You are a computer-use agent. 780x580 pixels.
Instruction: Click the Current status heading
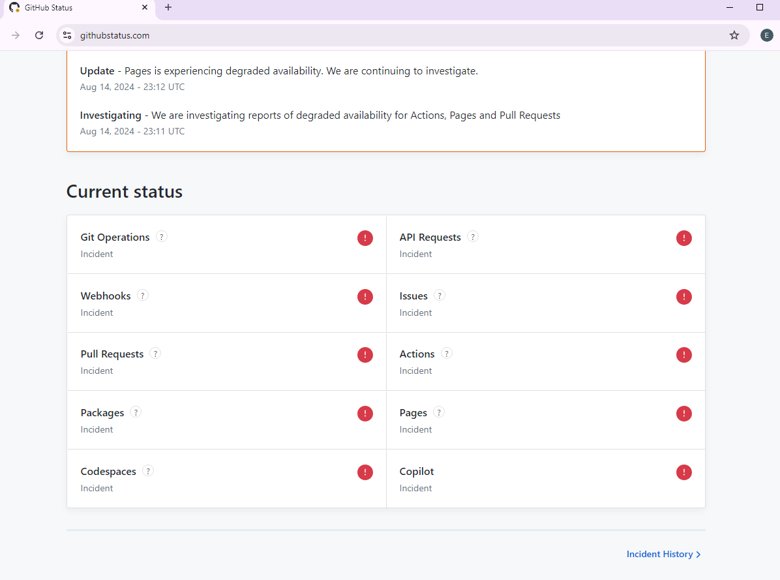pyautogui.click(x=125, y=192)
